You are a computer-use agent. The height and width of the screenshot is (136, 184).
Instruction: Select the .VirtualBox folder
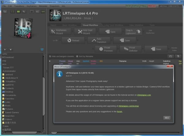(9, 81)
